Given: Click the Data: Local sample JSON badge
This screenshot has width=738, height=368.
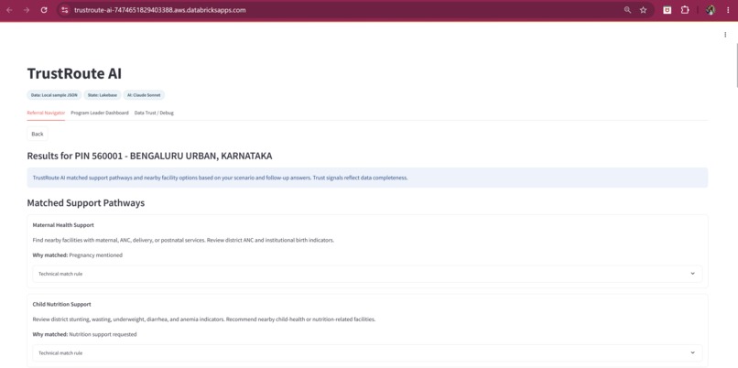Looking at the screenshot, I should 54,95.
